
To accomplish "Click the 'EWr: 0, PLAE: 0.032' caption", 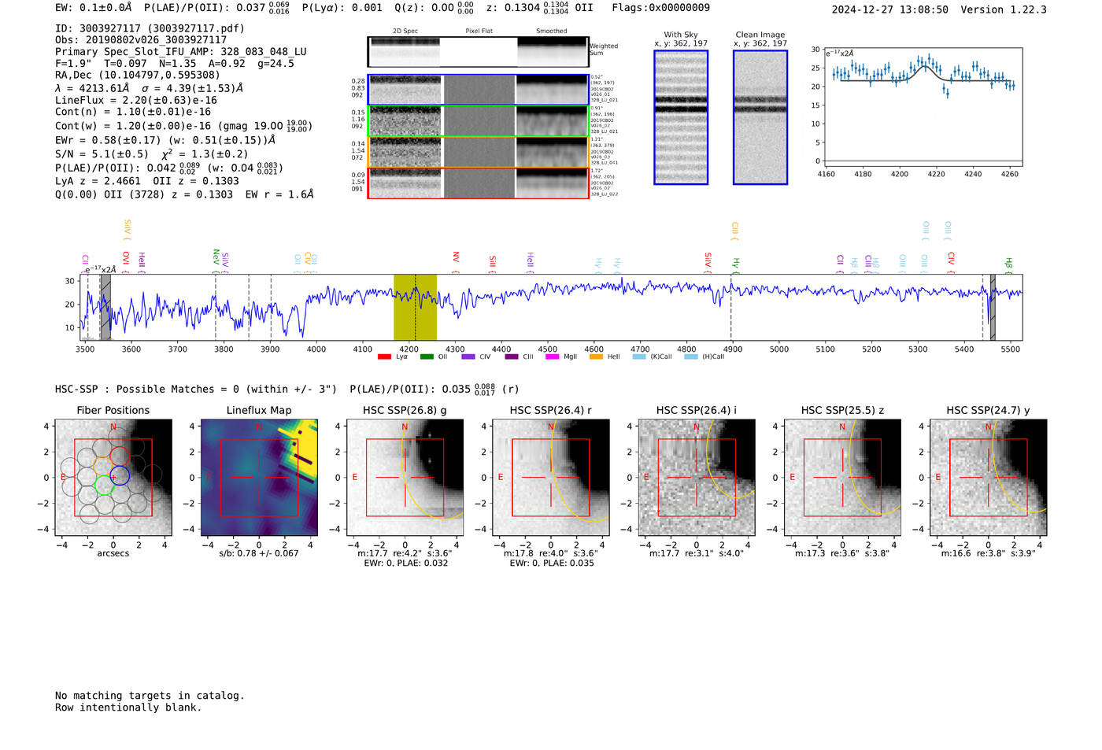I will [x=405, y=563].
